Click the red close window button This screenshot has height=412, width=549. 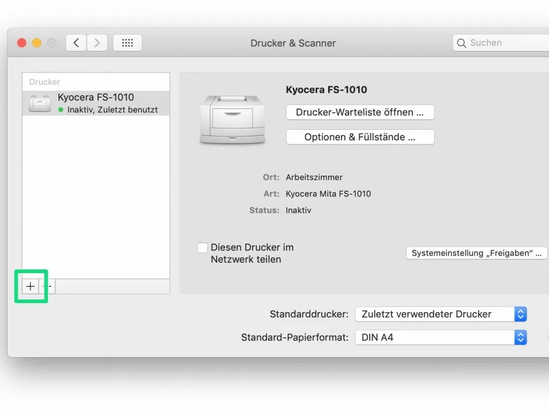click(x=21, y=43)
